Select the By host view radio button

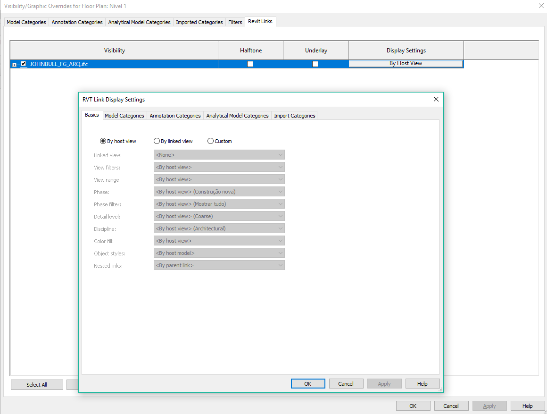coord(103,141)
